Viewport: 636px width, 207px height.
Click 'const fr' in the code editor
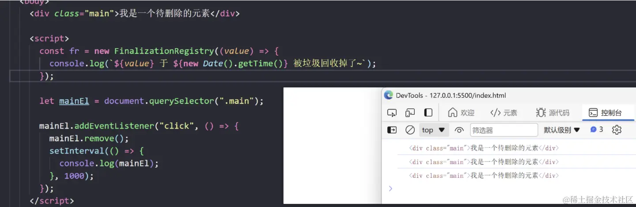coord(59,51)
